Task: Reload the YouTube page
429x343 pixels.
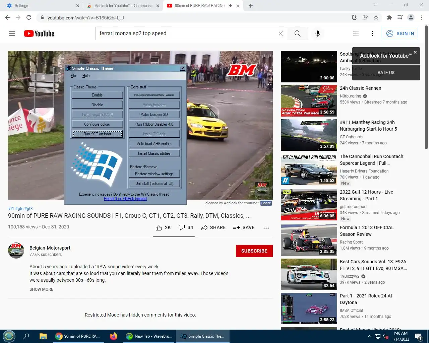Action: pos(29,17)
